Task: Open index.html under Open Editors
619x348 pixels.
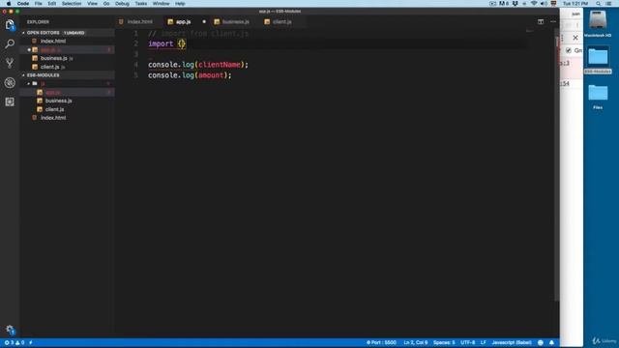Action: pos(67,41)
